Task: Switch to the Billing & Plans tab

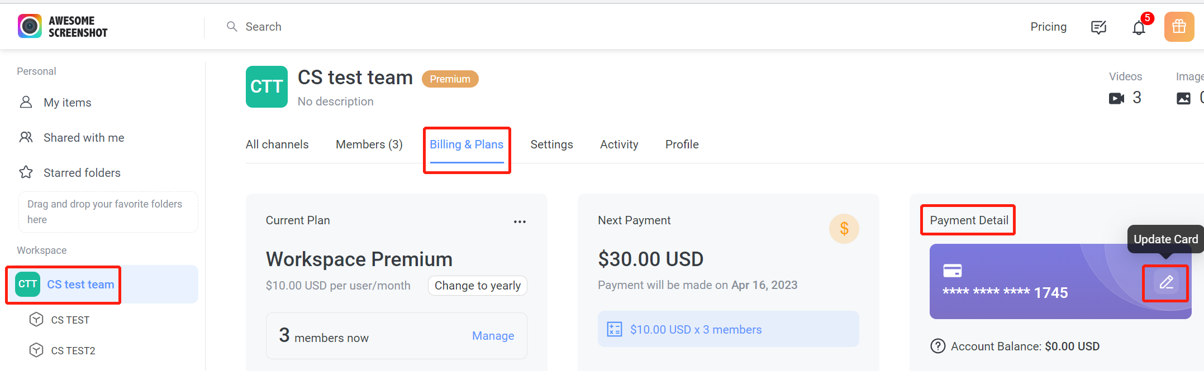Action: tap(467, 144)
